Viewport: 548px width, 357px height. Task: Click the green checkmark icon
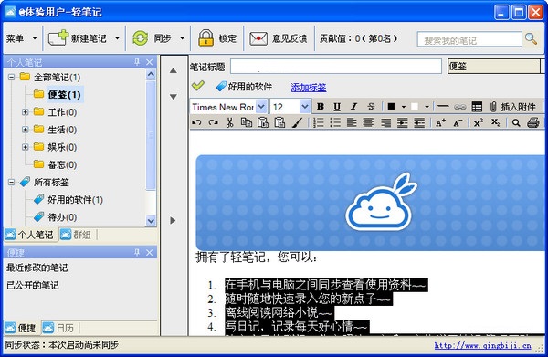point(198,86)
